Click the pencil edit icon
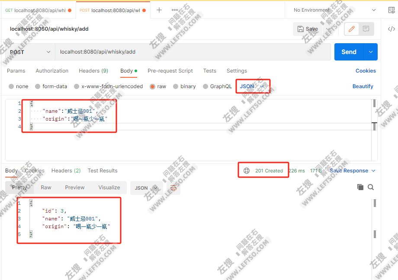The width and height of the screenshot is (398, 280). [x=352, y=29]
